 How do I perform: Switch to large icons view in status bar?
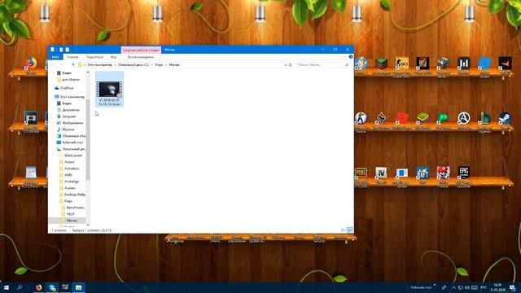click(x=349, y=230)
